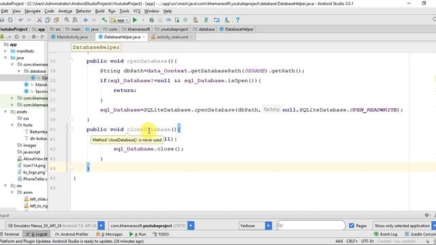Image resolution: width=436 pixels, height=245 pixels.
Task: Click the Project Structure icon
Action: pos(217,20)
